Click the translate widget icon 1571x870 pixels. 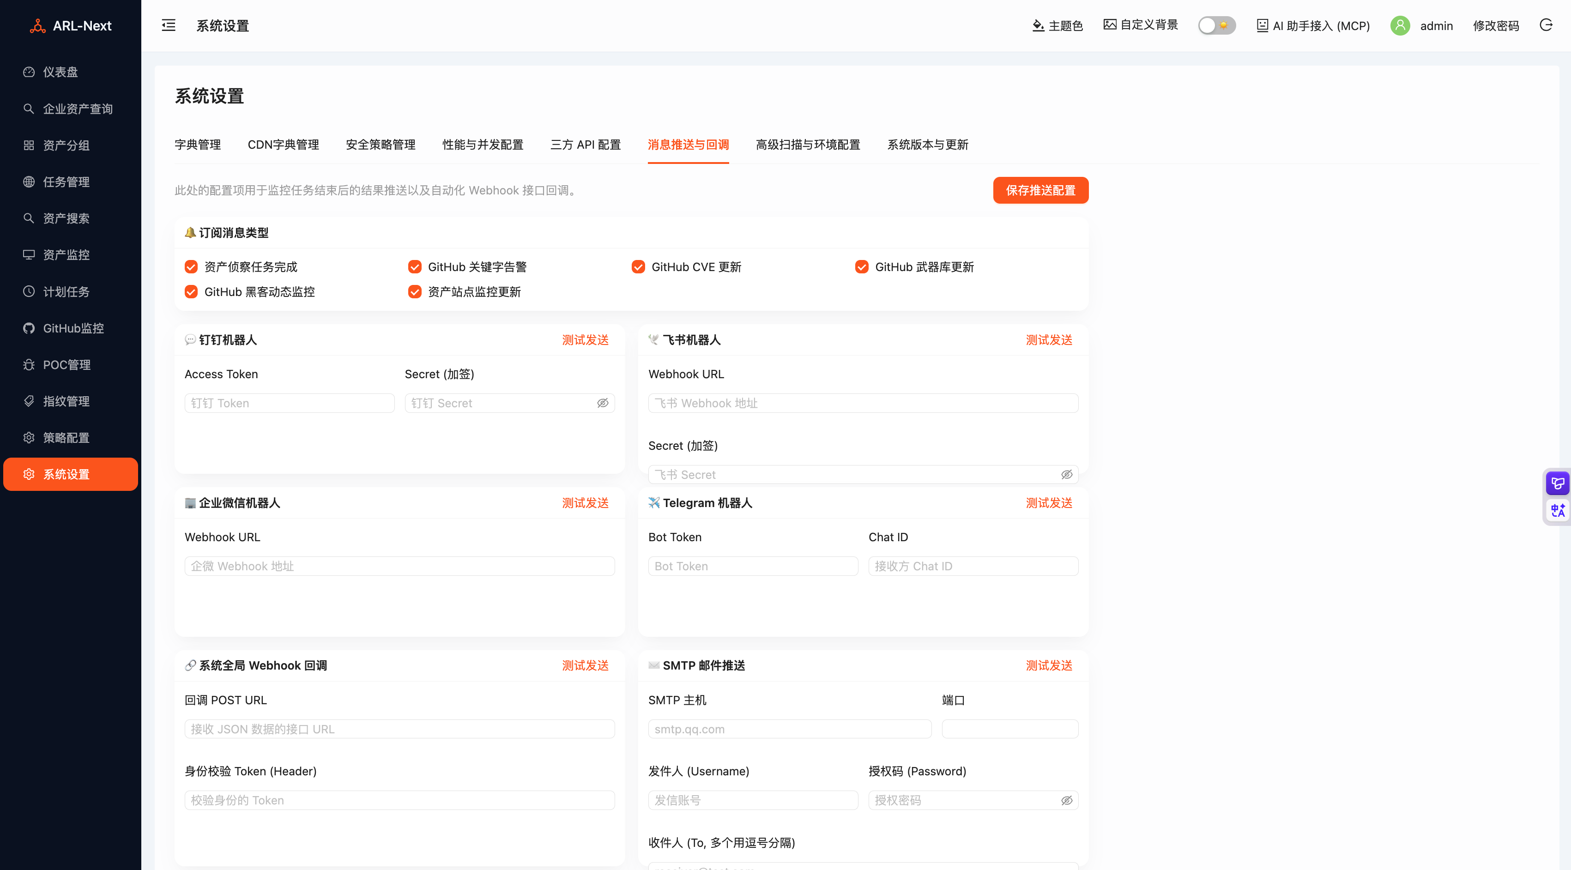[1558, 510]
